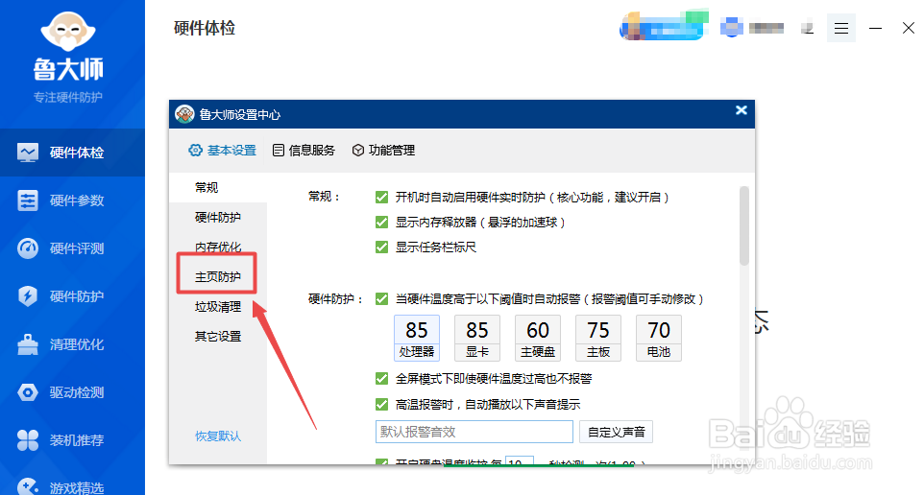Select 硬件防护 settings category
924x495 pixels.
click(218, 217)
